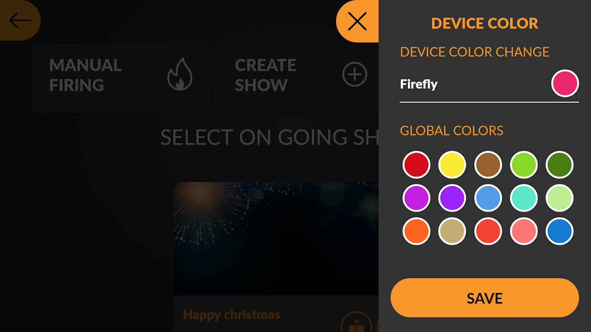Tap the flame icon on Manual Firing
The width and height of the screenshot is (591, 332).
180,75
